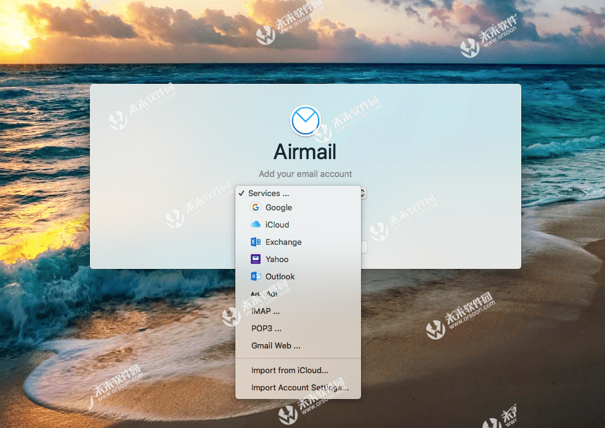Click 'Add your email account' text

tap(305, 174)
